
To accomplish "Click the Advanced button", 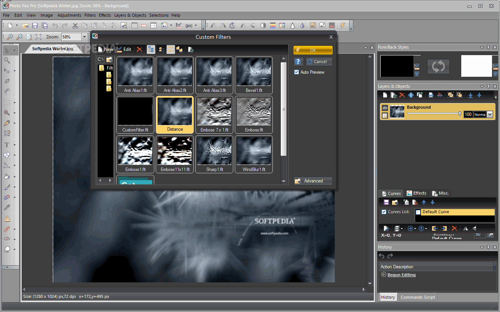I will [x=313, y=181].
